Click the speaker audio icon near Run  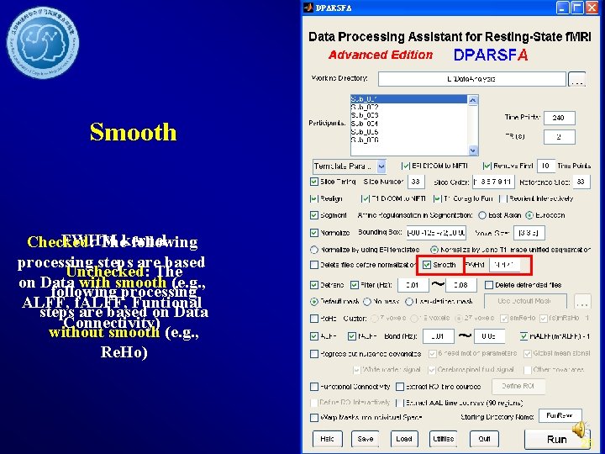tap(580, 430)
